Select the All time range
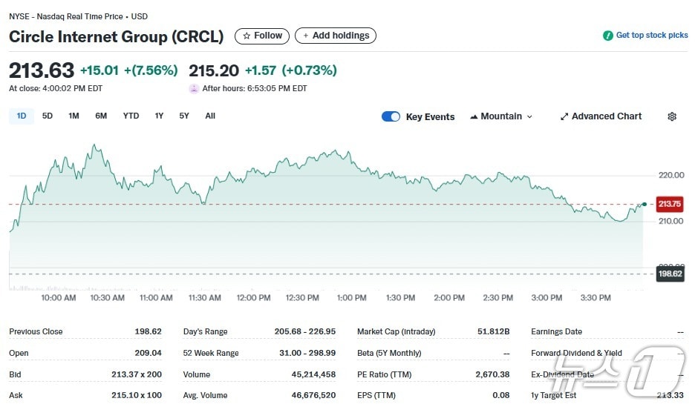 pyautogui.click(x=210, y=116)
